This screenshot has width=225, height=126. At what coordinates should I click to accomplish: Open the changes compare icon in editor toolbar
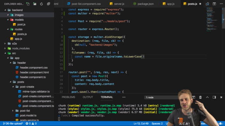coord(207,4)
